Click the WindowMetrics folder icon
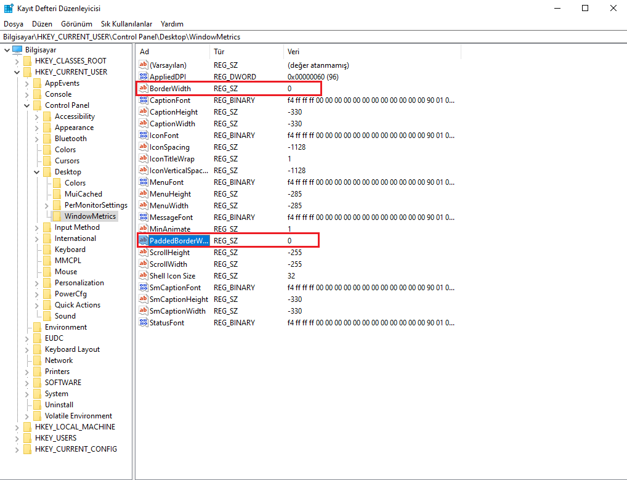The height and width of the screenshot is (480, 627). pos(57,216)
